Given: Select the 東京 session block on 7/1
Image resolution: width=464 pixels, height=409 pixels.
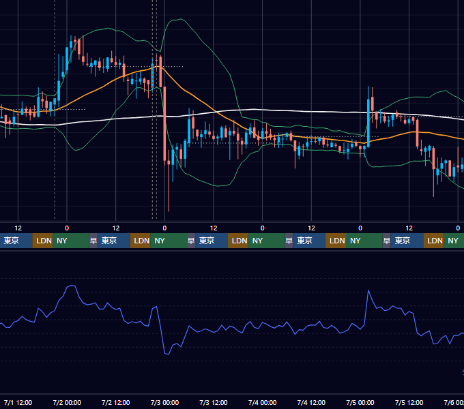Looking at the screenshot, I should coord(16,241).
